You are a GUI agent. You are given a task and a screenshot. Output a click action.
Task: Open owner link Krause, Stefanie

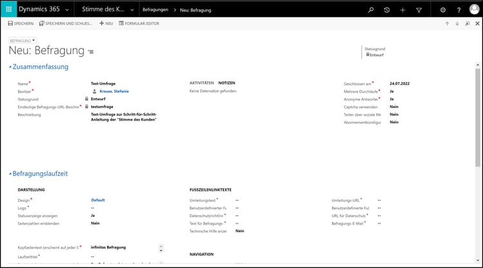pyautogui.click(x=114, y=91)
